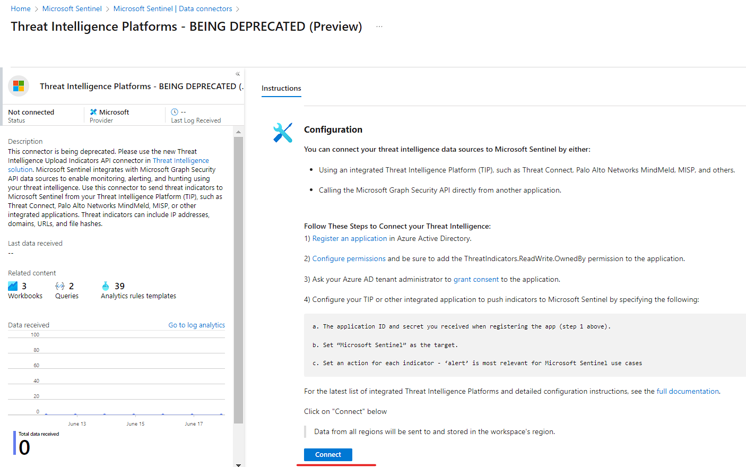Switch to the Instructions tab
Image resolution: width=746 pixels, height=467 pixels.
point(281,88)
